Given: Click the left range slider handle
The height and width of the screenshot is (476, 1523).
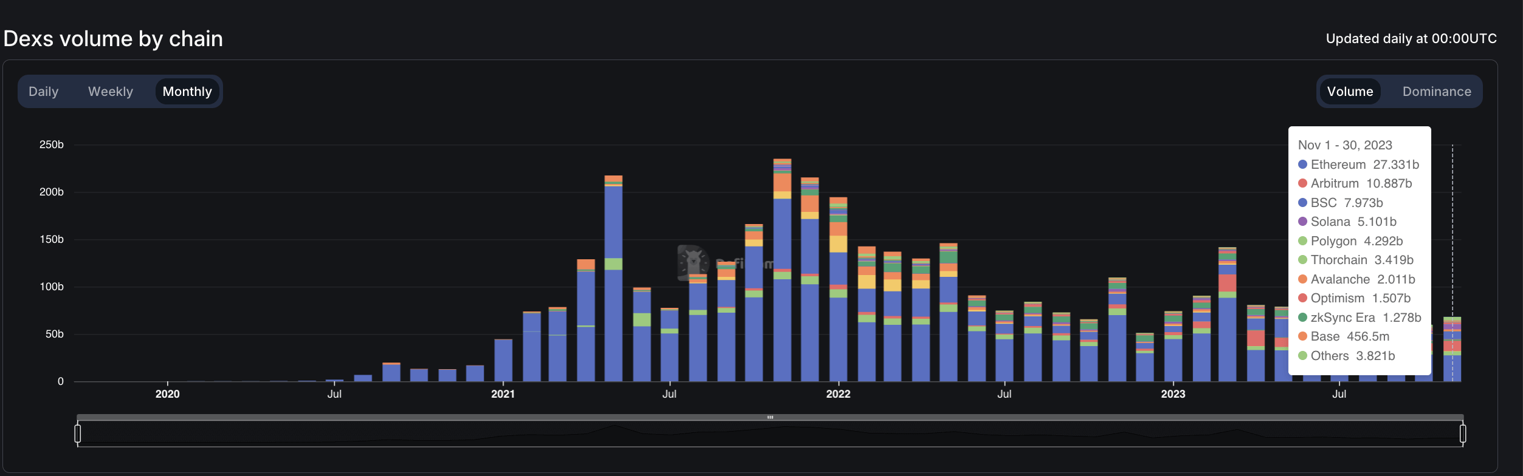Looking at the screenshot, I should (78, 433).
